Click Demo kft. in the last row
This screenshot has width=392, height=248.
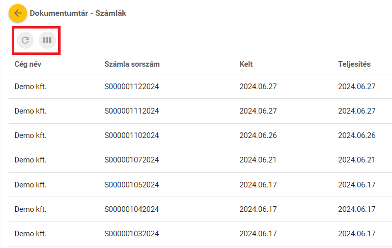31,233
